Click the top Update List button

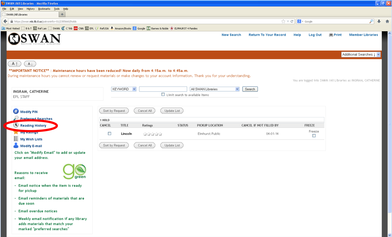pos(172,111)
